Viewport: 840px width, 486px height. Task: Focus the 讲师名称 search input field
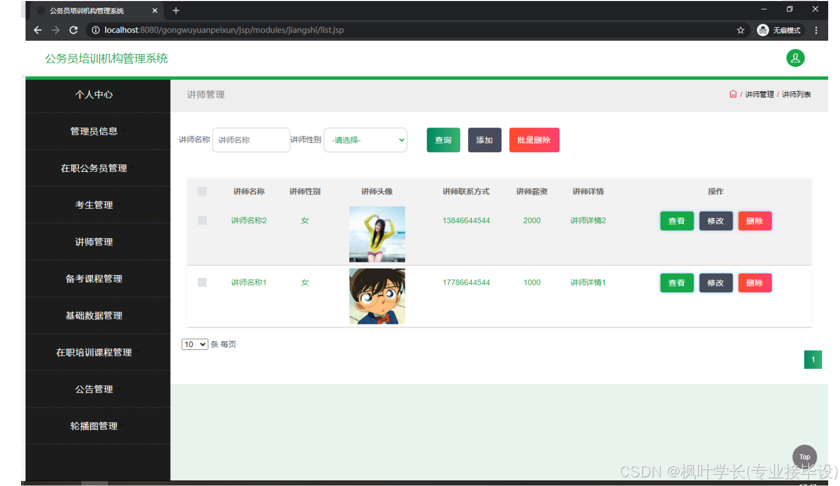251,140
